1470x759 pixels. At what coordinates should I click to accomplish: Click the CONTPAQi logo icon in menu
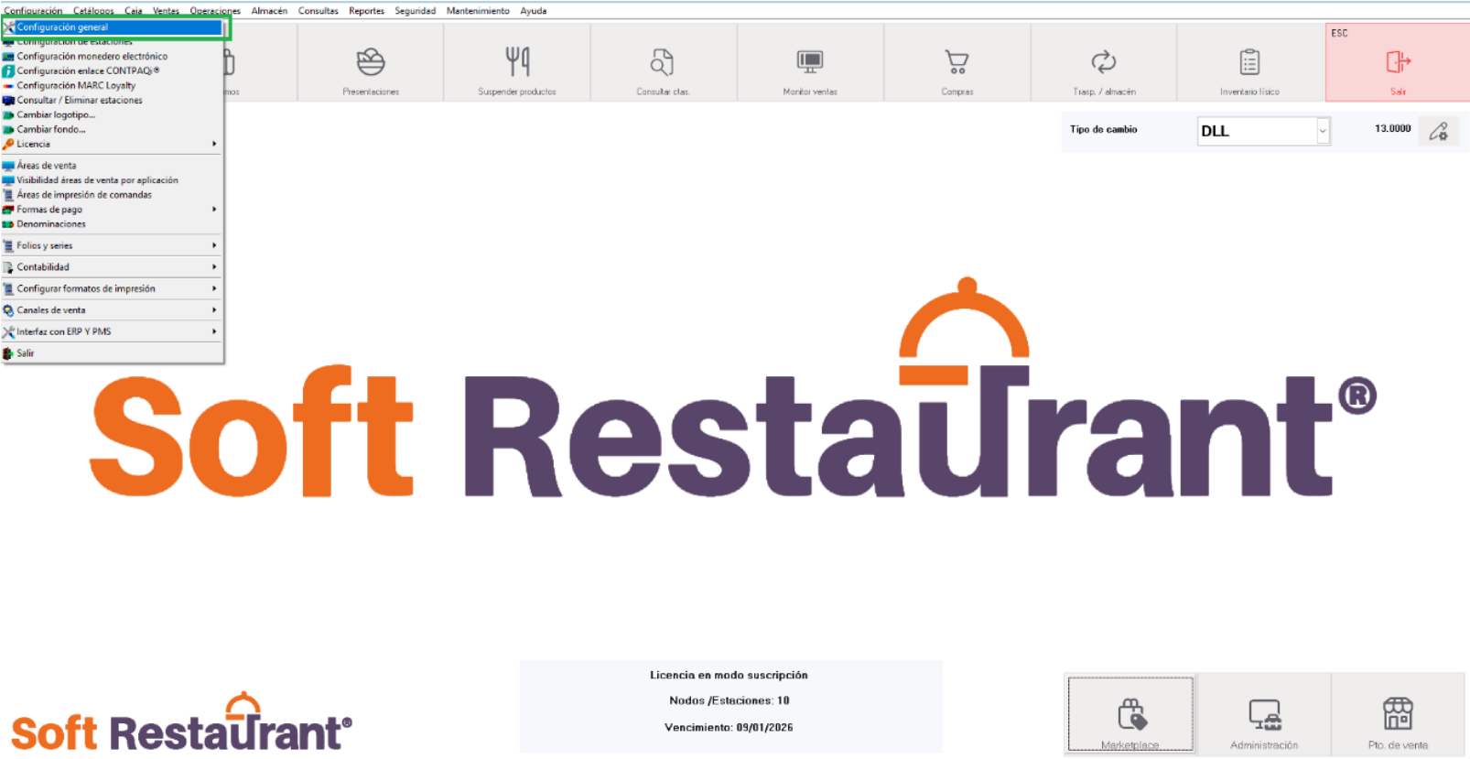tap(8, 71)
